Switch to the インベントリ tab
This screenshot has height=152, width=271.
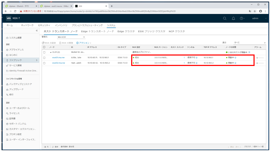[61, 25]
